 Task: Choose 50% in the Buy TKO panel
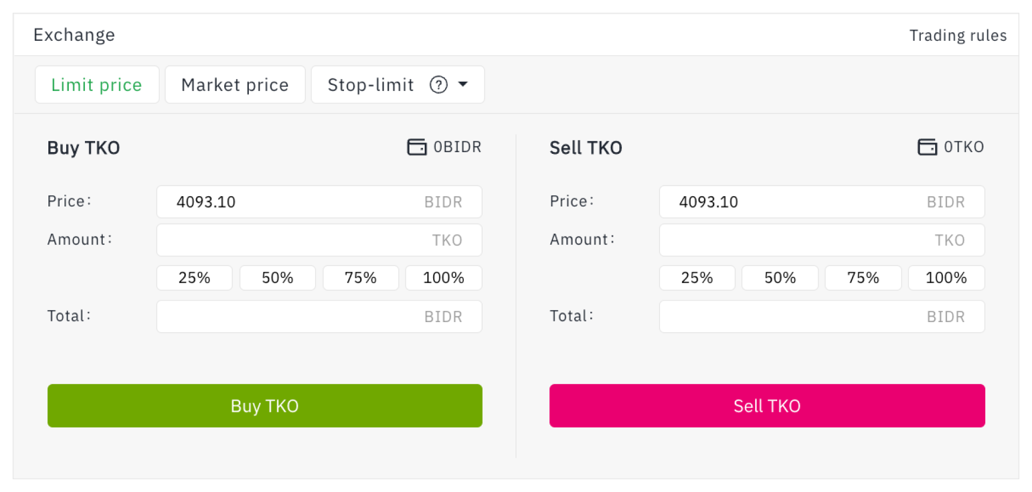point(277,278)
